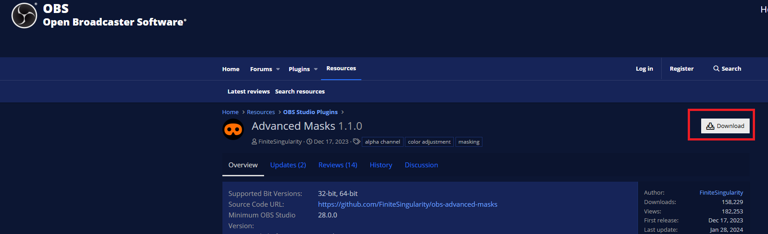This screenshot has height=234, width=768.
Task: Select the 182,253 views count
Action: point(732,211)
